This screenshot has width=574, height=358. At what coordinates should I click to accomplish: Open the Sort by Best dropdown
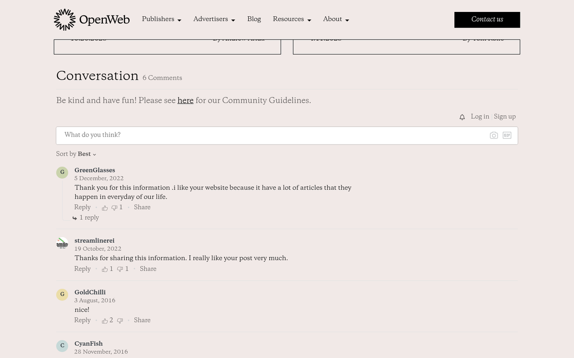coord(86,154)
